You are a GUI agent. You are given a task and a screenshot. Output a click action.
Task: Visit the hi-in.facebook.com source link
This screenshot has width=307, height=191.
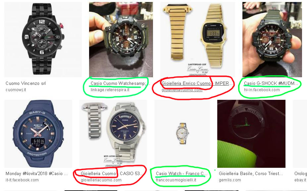pyautogui.click(x=262, y=90)
